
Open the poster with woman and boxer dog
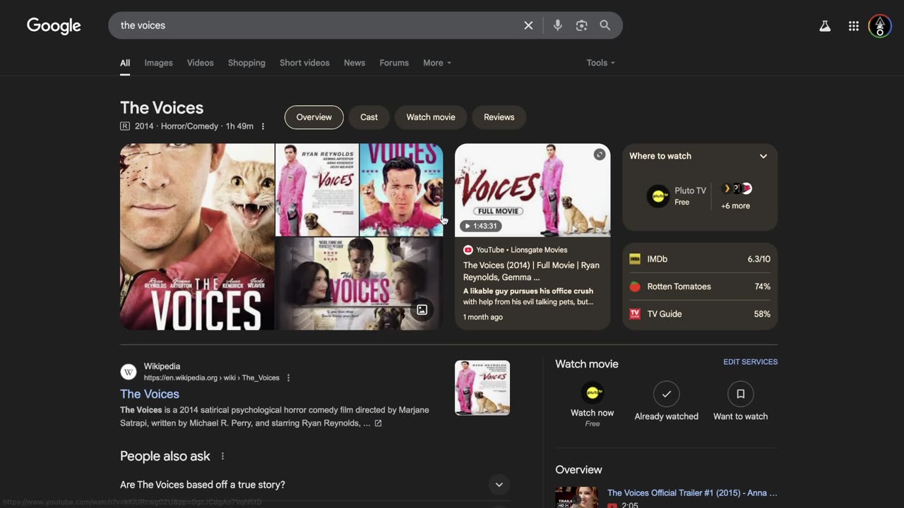[x=359, y=284]
